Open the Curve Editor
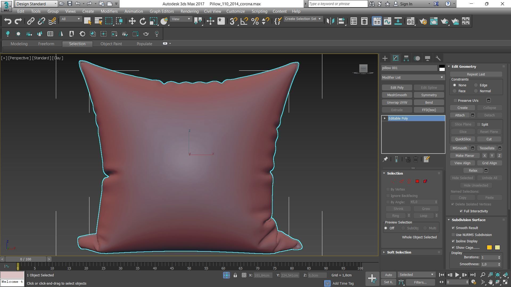511x287 pixels. (388, 21)
